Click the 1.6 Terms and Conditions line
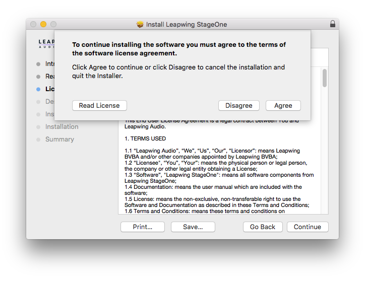Viewport: 366px width, 281px height. pos(205,211)
